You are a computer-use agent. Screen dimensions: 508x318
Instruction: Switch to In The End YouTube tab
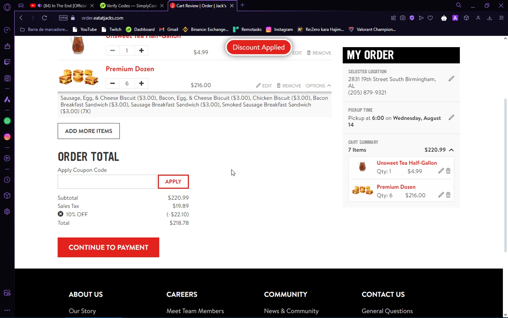[x=62, y=6]
